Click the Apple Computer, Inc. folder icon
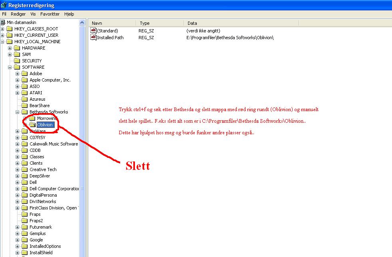The height and width of the screenshot is (257, 392). (25, 80)
